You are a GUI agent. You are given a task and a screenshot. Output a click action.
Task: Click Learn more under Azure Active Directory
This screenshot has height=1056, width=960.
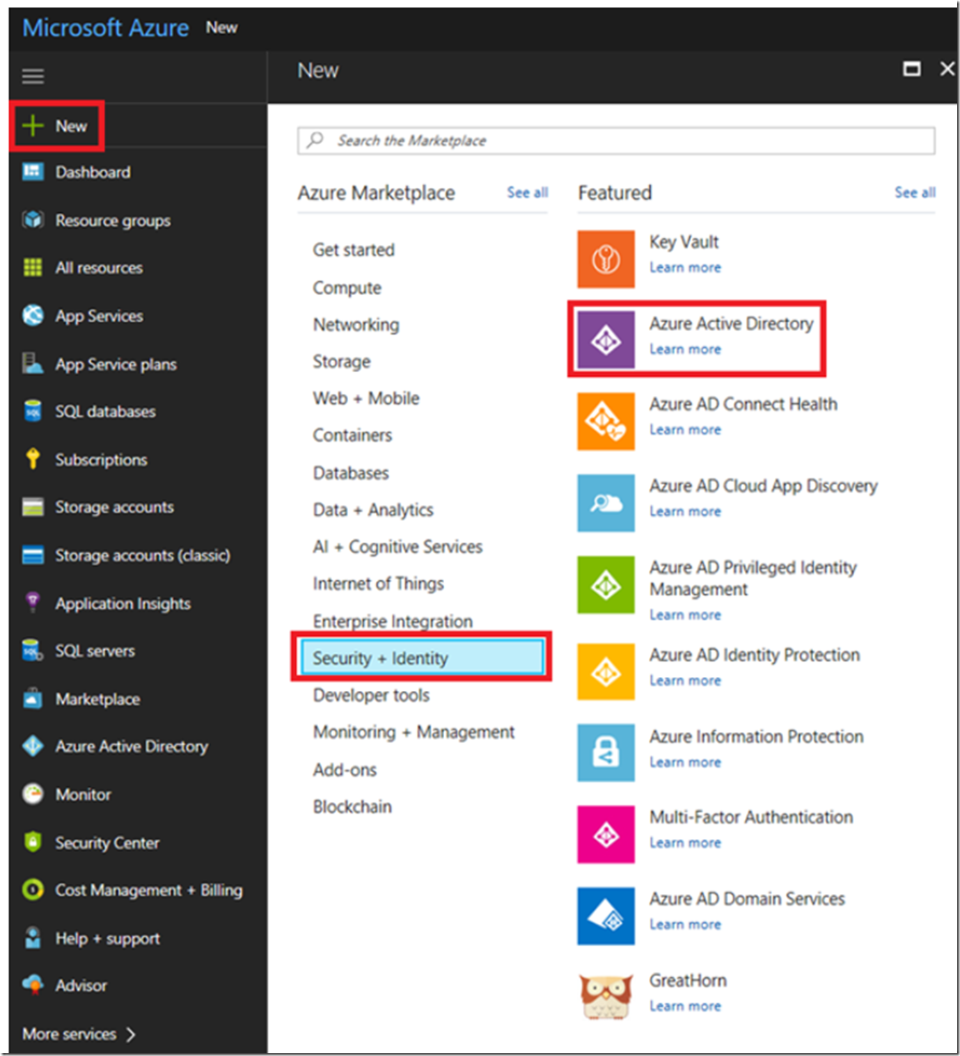click(x=685, y=349)
